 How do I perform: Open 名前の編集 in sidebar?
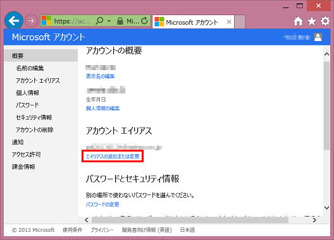[30, 68]
